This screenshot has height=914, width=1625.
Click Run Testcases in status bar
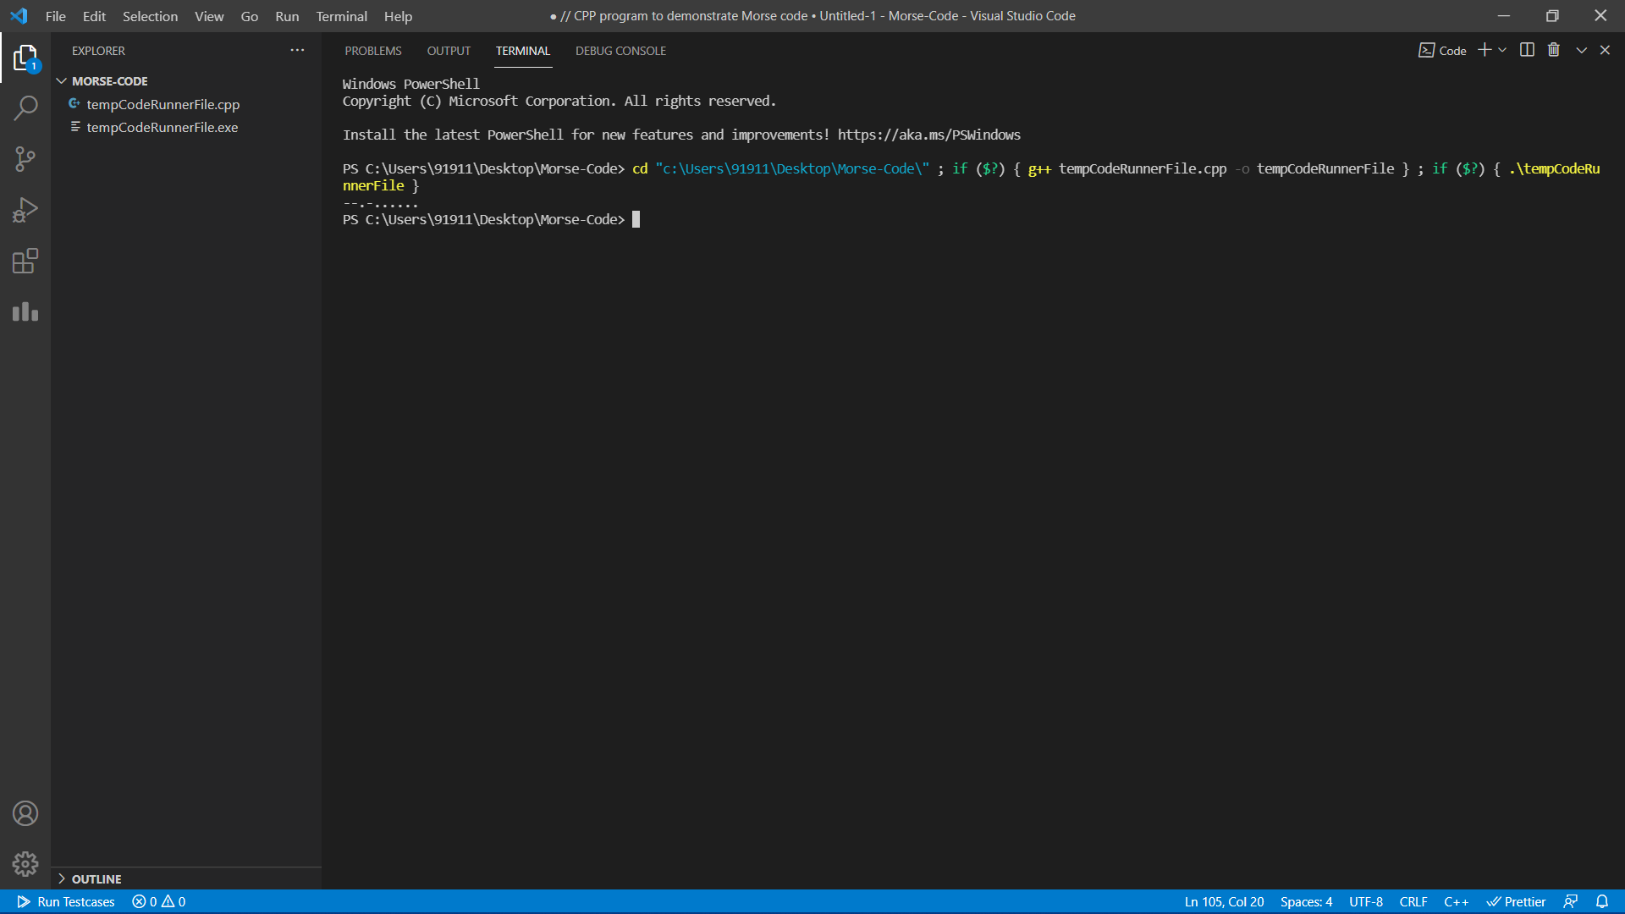click(66, 901)
